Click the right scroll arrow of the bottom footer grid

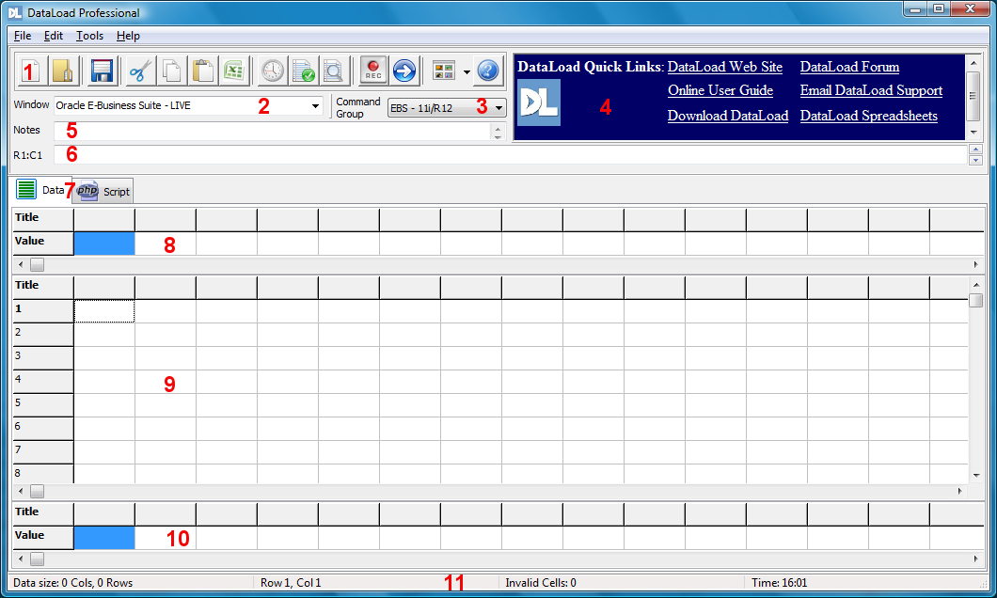click(x=976, y=559)
